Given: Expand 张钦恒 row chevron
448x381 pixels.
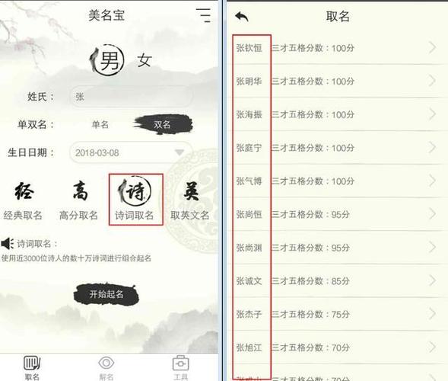Looking at the screenshot, I should tap(433, 47).
